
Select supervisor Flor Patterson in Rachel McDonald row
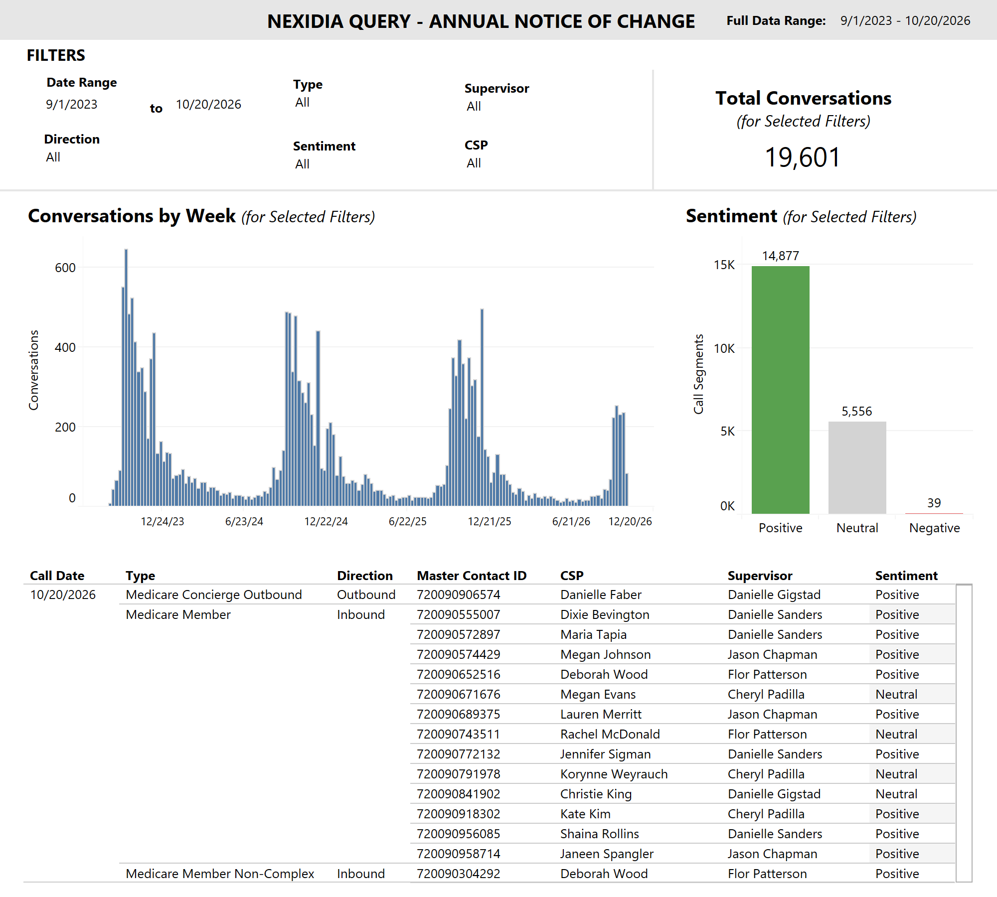(x=767, y=734)
